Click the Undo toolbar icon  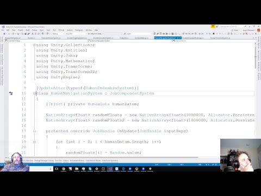[43, 34]
